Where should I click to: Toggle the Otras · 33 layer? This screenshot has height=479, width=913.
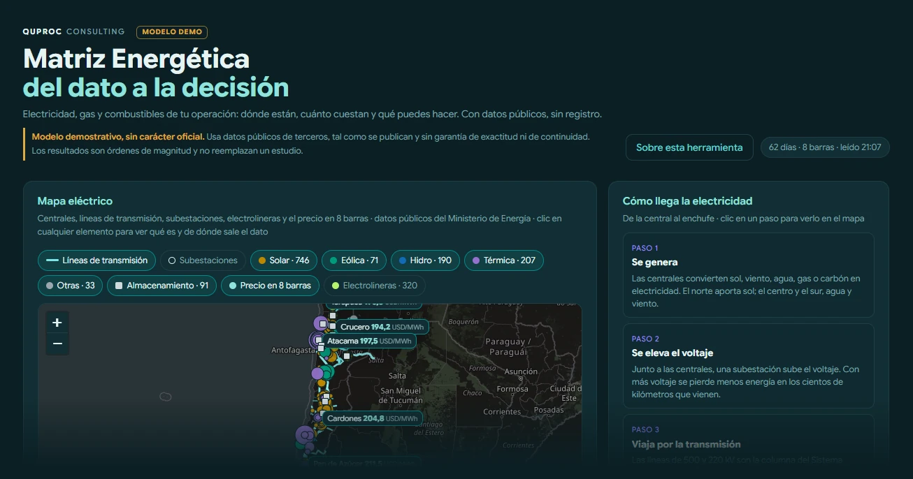coord(70,286)
